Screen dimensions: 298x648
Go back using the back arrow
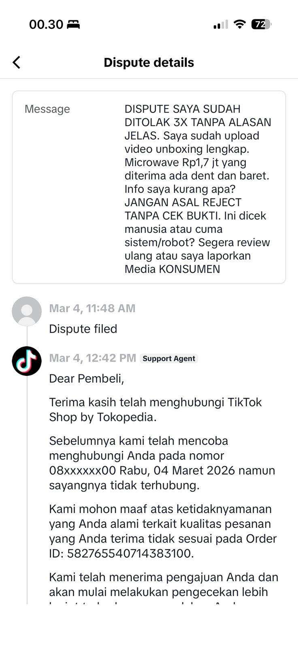17,62
